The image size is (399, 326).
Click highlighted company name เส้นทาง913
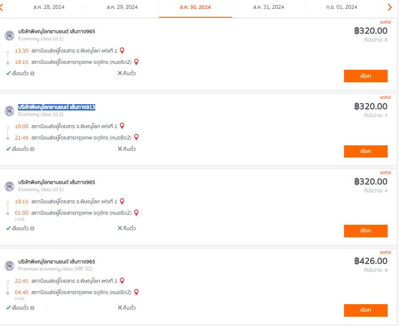(57, 107)
